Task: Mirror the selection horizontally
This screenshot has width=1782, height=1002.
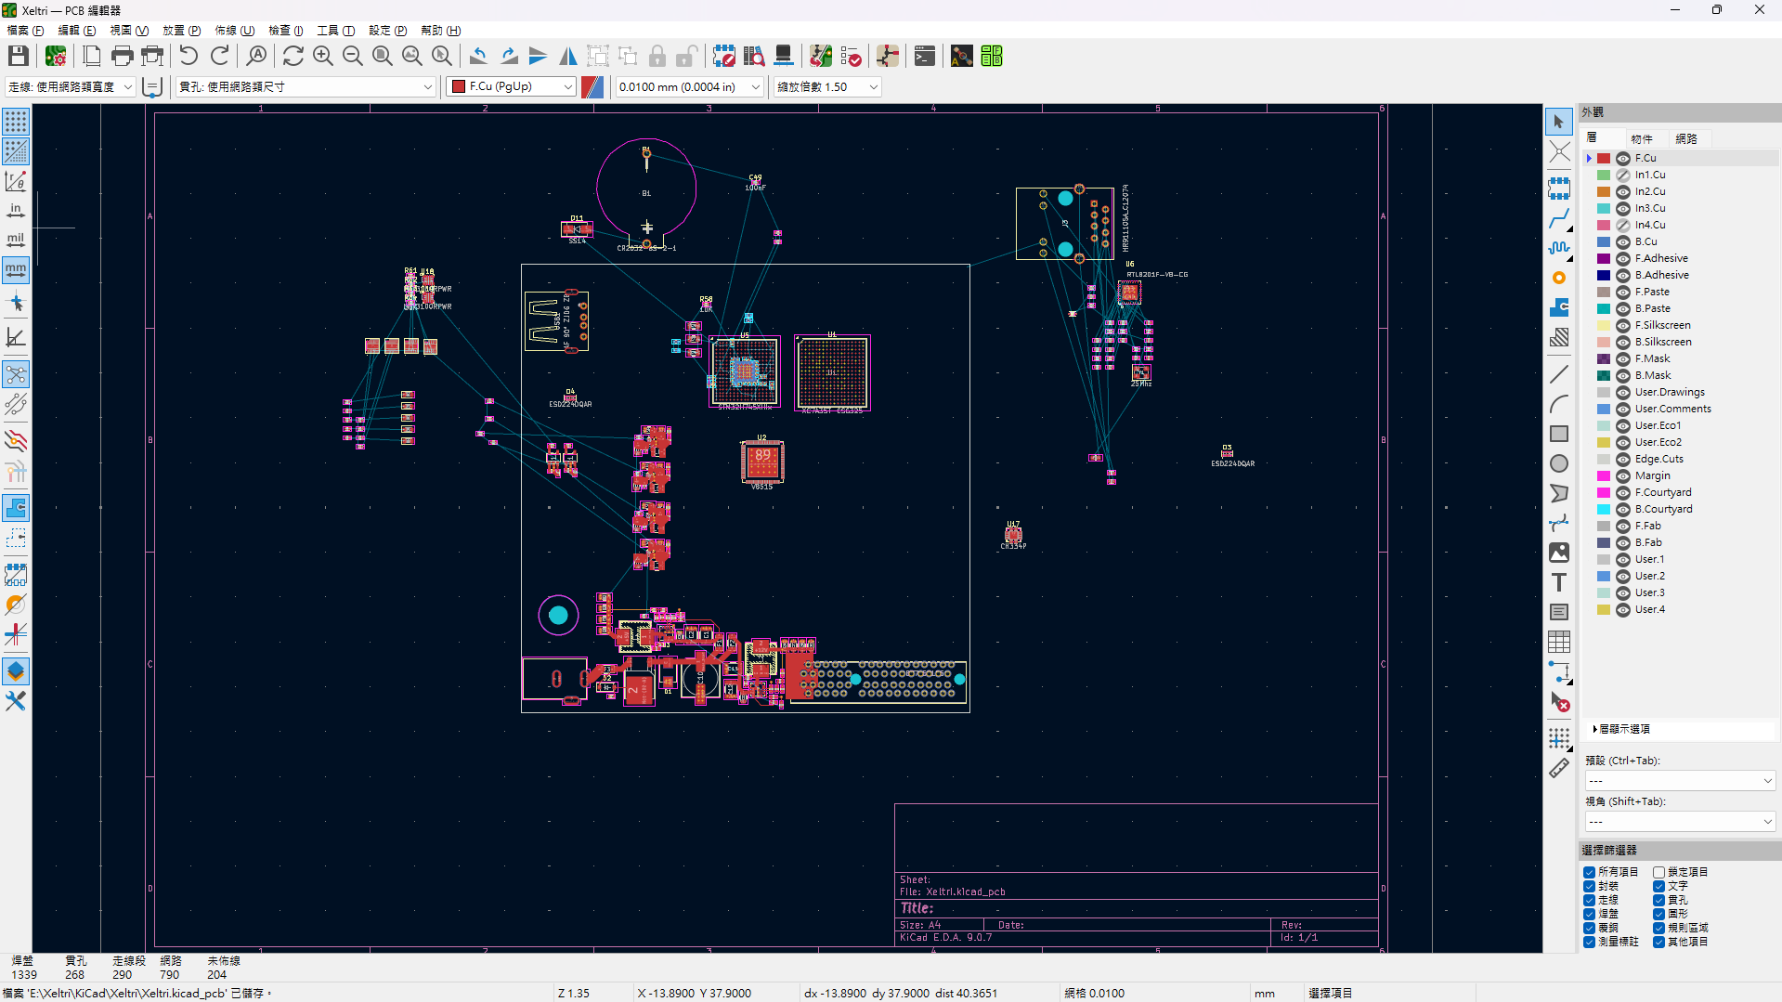Action: tap(568, 56)
